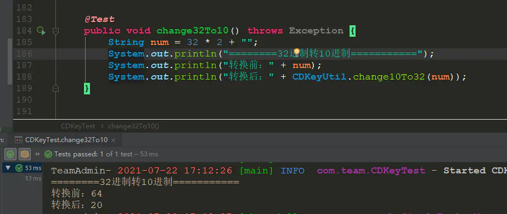Image resolution: width=507 pixels, height=214 pixels.
Task: Collapse the test tree root arrow
Action: (8, 168)
